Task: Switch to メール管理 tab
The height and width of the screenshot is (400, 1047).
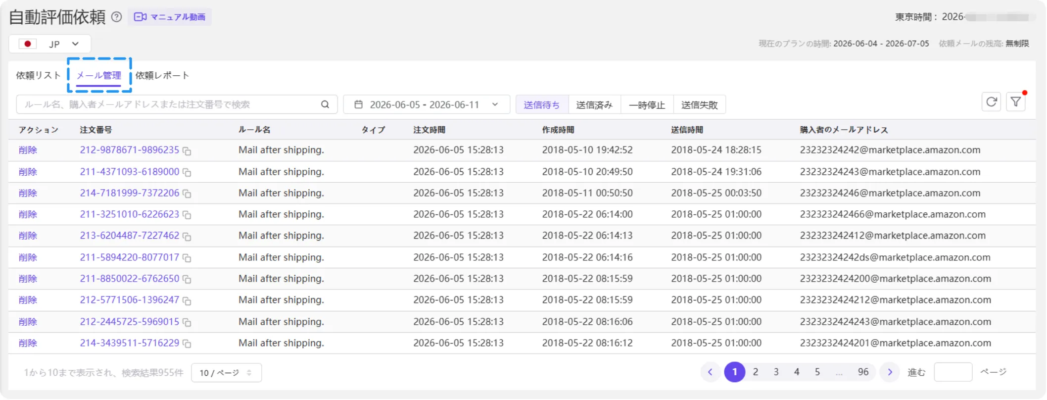Action: coord(99,75)
